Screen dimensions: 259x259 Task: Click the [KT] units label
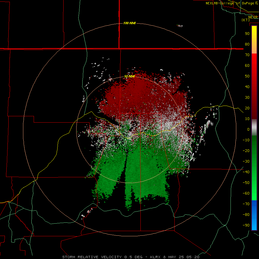(245, 20)
